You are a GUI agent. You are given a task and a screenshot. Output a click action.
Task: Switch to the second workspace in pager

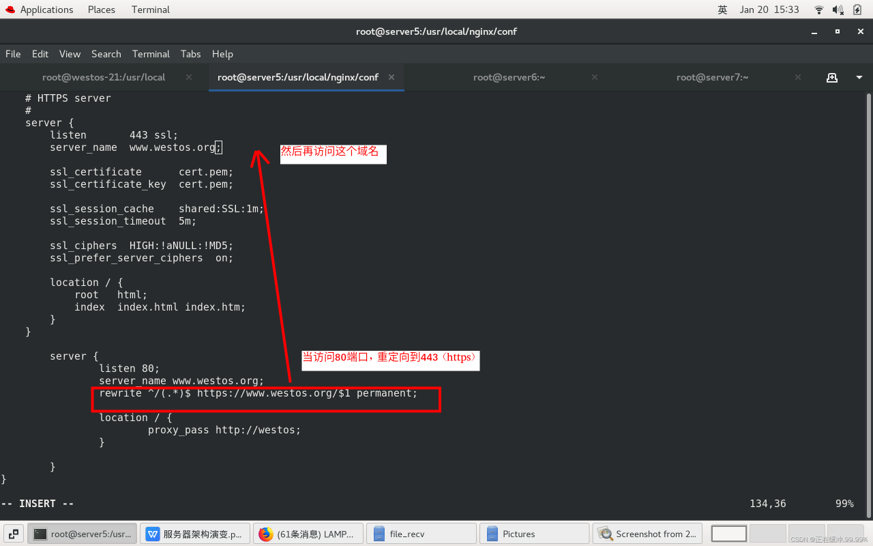767,534
